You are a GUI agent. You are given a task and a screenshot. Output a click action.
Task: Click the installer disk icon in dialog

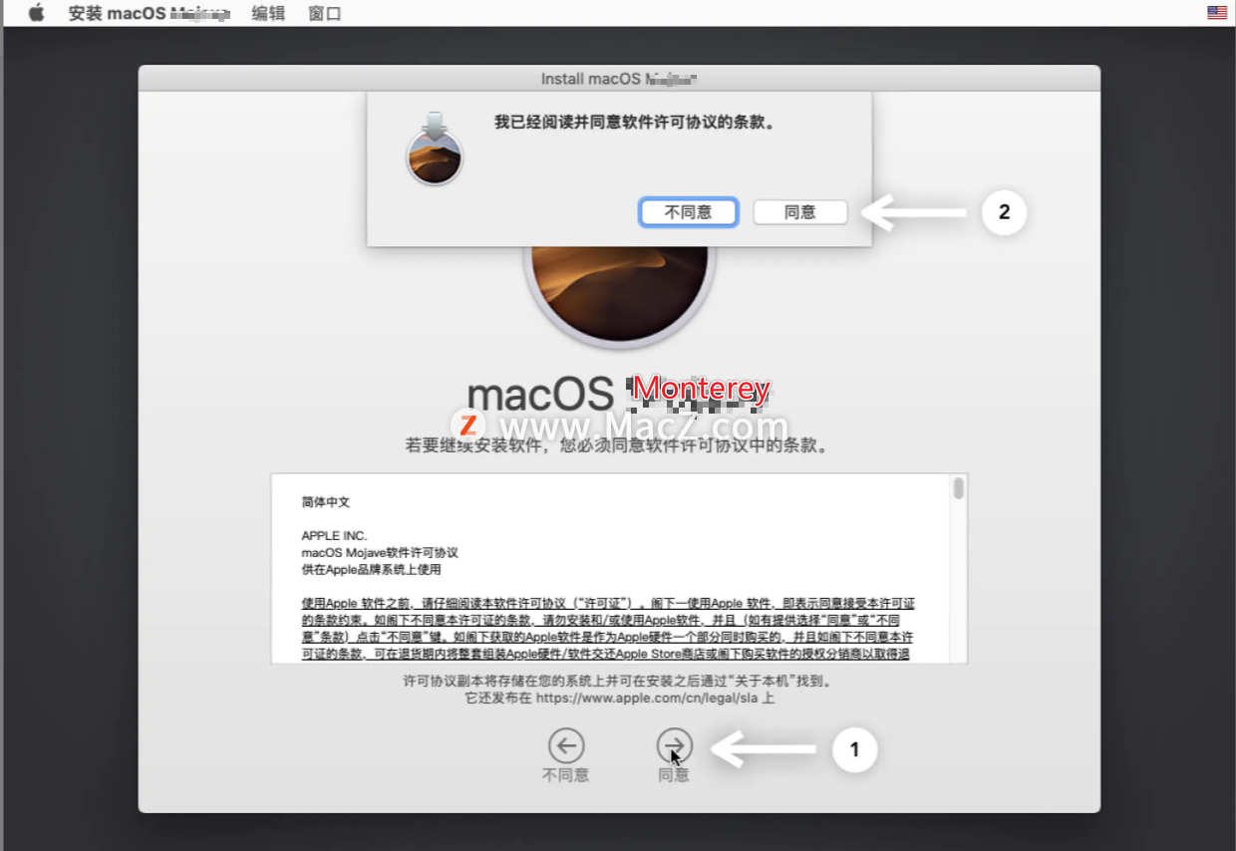(435, 149)
